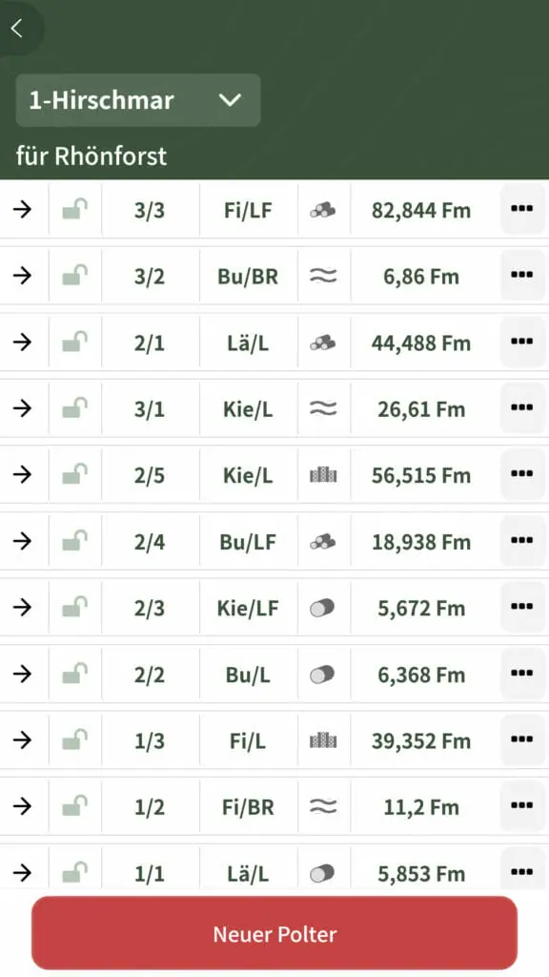This screenshot has width=549, height=977.
Task: Show options menu for 5,672 Fm row
Action: point(522,608)
